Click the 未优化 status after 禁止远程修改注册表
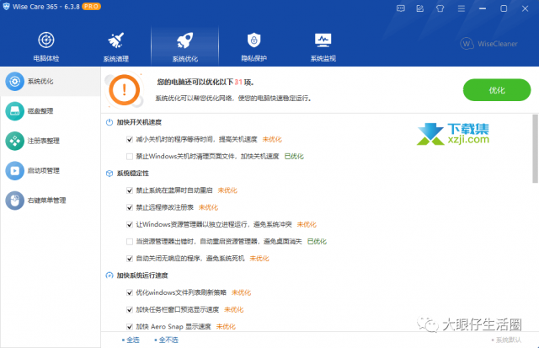Image resolution: width=539 pixels, height=348 pixels. pos(208,207)
